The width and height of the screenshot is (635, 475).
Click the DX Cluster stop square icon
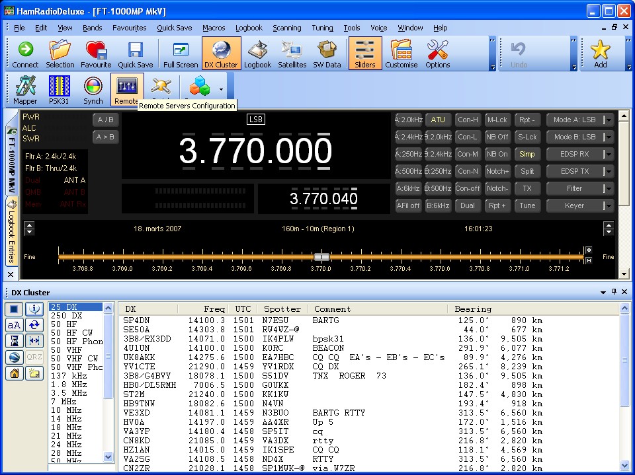click(x=14, y=309)
